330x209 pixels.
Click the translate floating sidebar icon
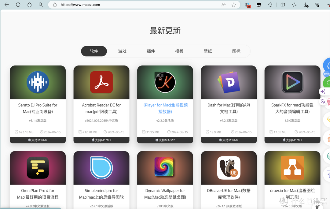click(323, 102)
